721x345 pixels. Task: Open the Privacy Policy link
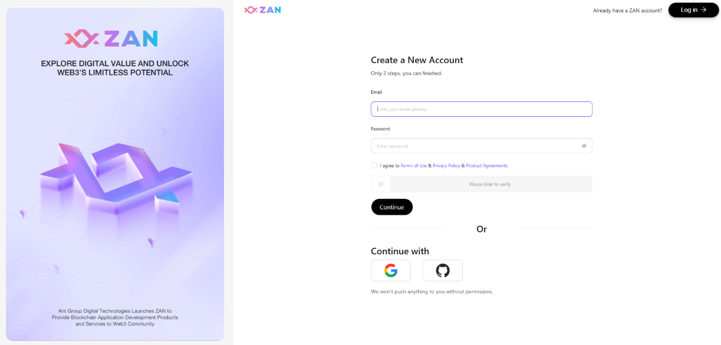[x=446, y=166]
